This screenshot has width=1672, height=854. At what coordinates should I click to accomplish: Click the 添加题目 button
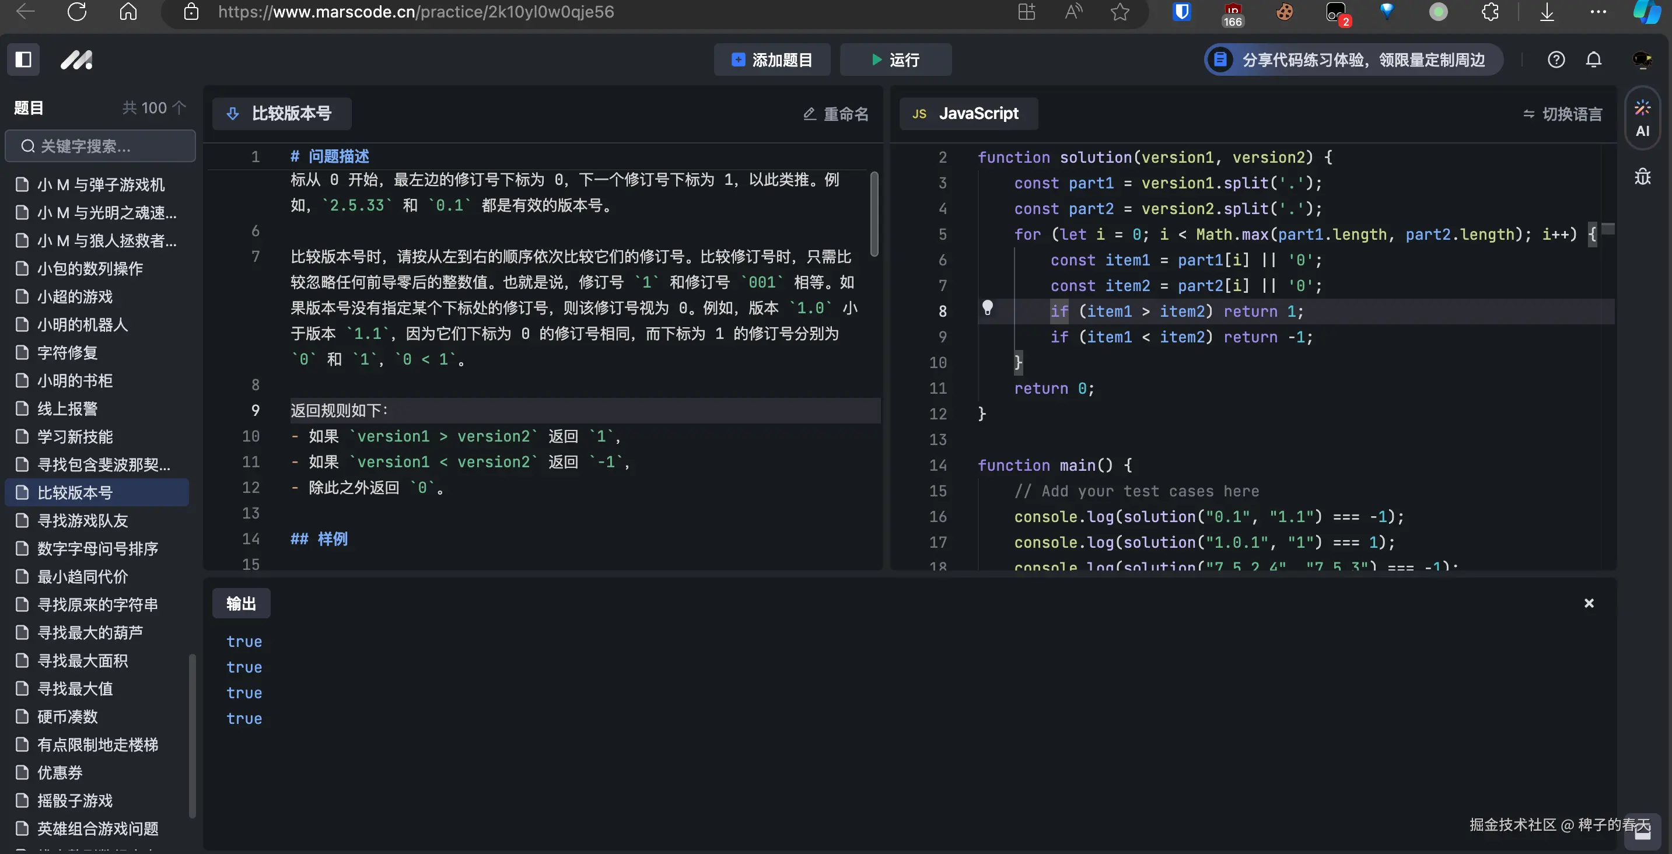tap(772, 59)
